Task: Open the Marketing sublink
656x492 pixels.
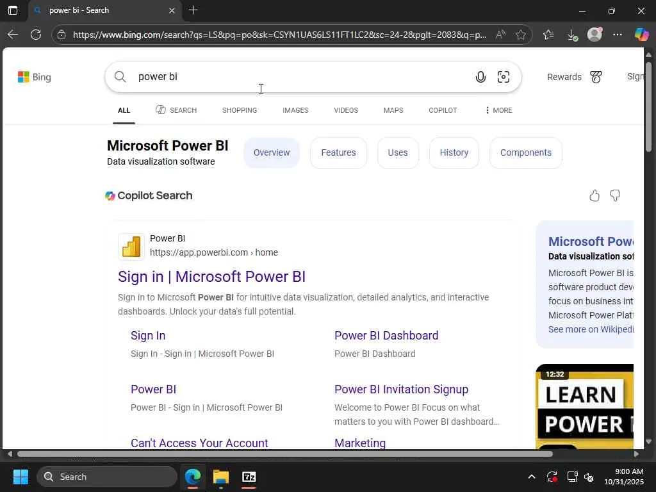Action: [x=360, y=443]
